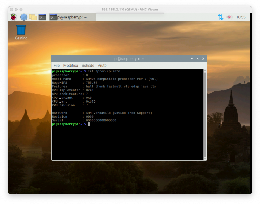Open the Modifica menu
This screenshot has height=204, width=260.
[x=71, y=66]
